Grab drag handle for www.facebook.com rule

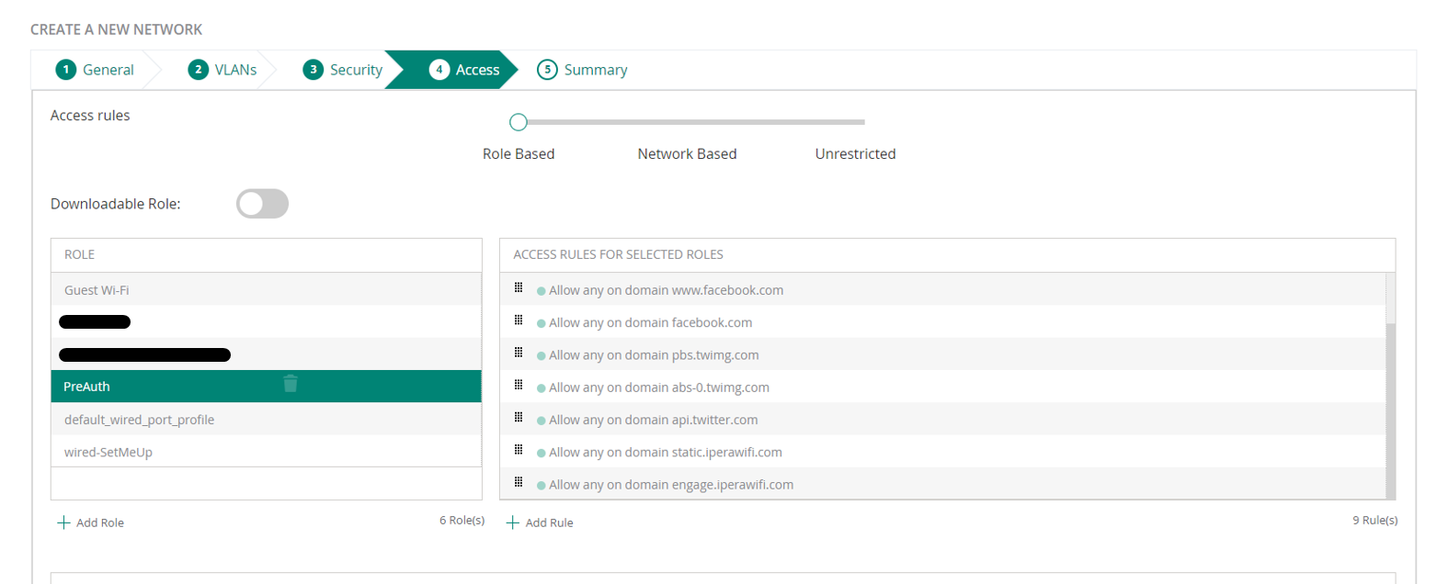(x=519, y=287)
